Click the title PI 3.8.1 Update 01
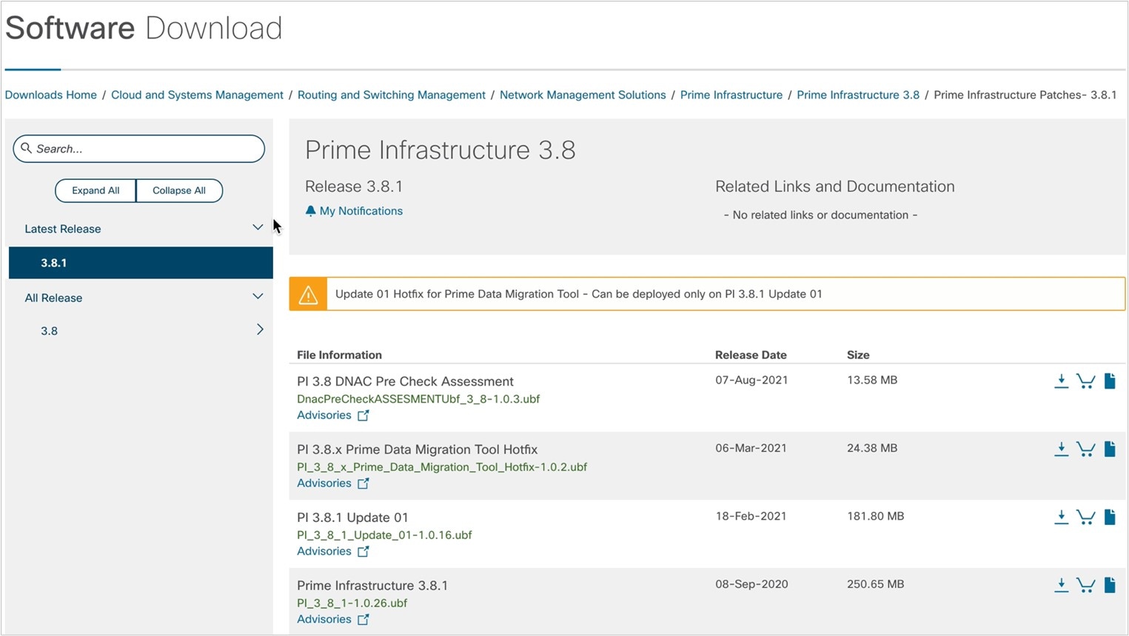Image resolution: width=1129 pixels, height=636 pixels. click(x=352, y=518)
